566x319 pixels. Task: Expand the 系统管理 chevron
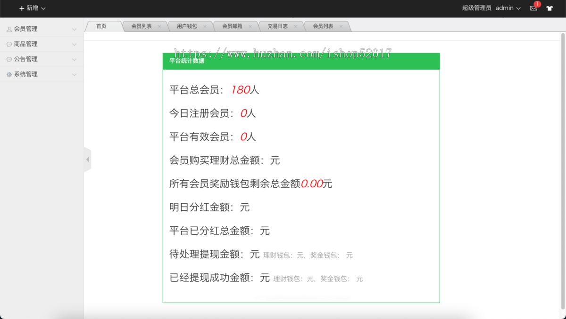pyautogui.click(x=74, y=74)
